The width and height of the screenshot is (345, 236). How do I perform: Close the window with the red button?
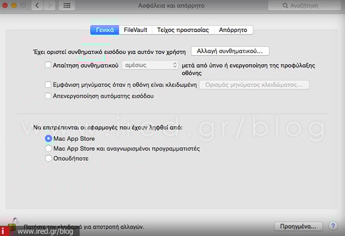pos(6,5)
